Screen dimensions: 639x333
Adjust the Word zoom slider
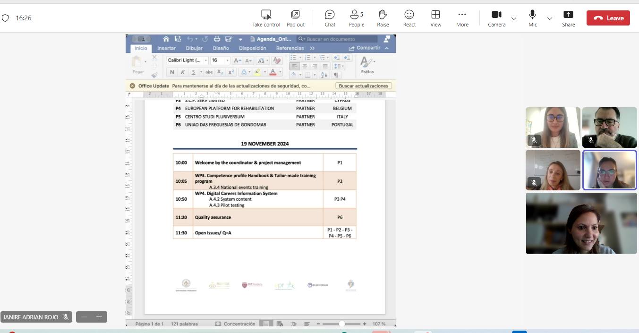tap(342, 324)
